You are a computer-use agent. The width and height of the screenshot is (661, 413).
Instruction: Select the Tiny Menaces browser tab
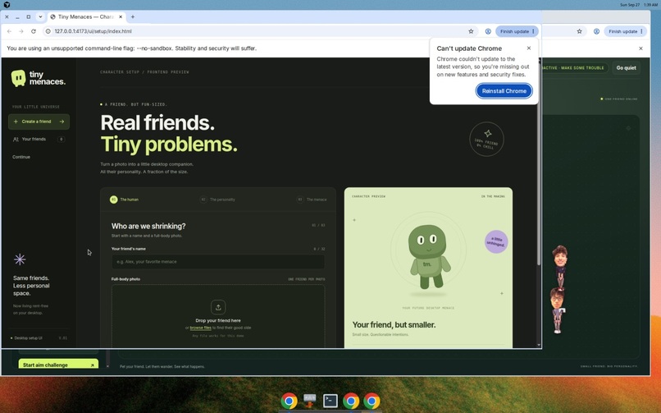tap(86, 17)
